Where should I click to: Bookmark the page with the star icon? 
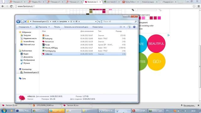coord(194,6)
